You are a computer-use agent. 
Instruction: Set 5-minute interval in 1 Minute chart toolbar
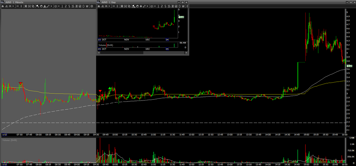click(x=69, y=6)
